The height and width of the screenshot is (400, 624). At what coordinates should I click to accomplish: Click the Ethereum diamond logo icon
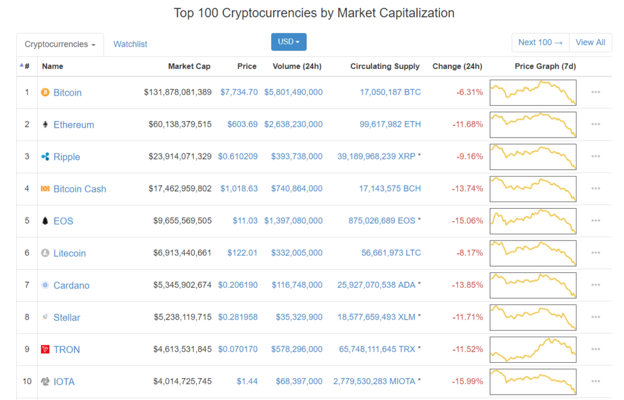pyautogui.click(x=45, y=124)
